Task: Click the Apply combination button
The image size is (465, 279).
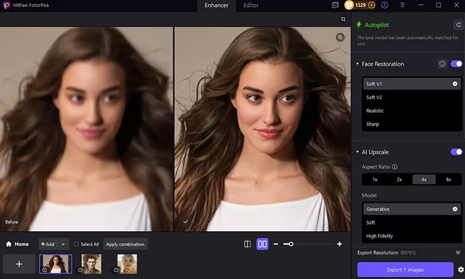Action: click(126, 244)
